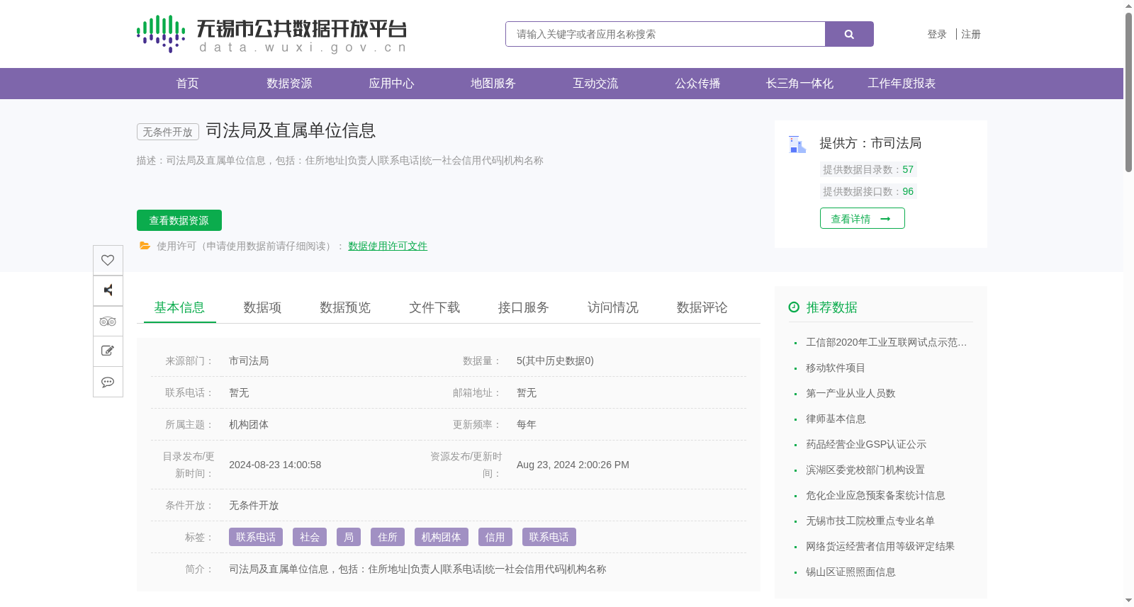Open 长三角一体化 navigation menu item
The image size is (1134, 607).
(799, 84)
